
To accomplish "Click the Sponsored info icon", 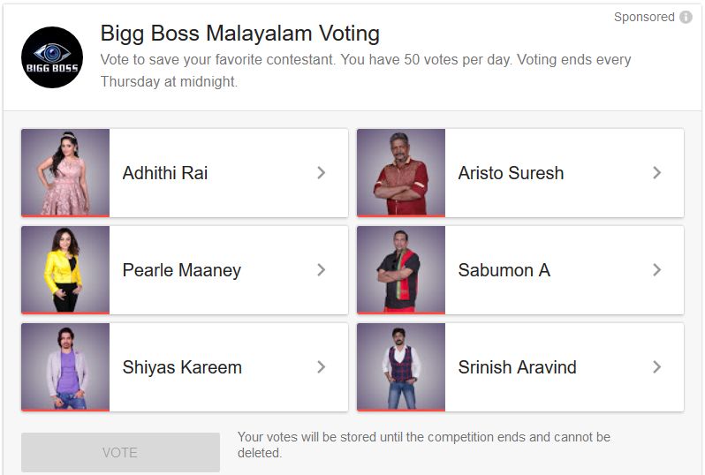I will coord(686,17).
